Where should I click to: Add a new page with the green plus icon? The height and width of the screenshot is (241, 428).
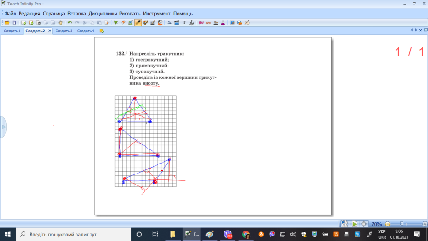(x=24, y=23)
